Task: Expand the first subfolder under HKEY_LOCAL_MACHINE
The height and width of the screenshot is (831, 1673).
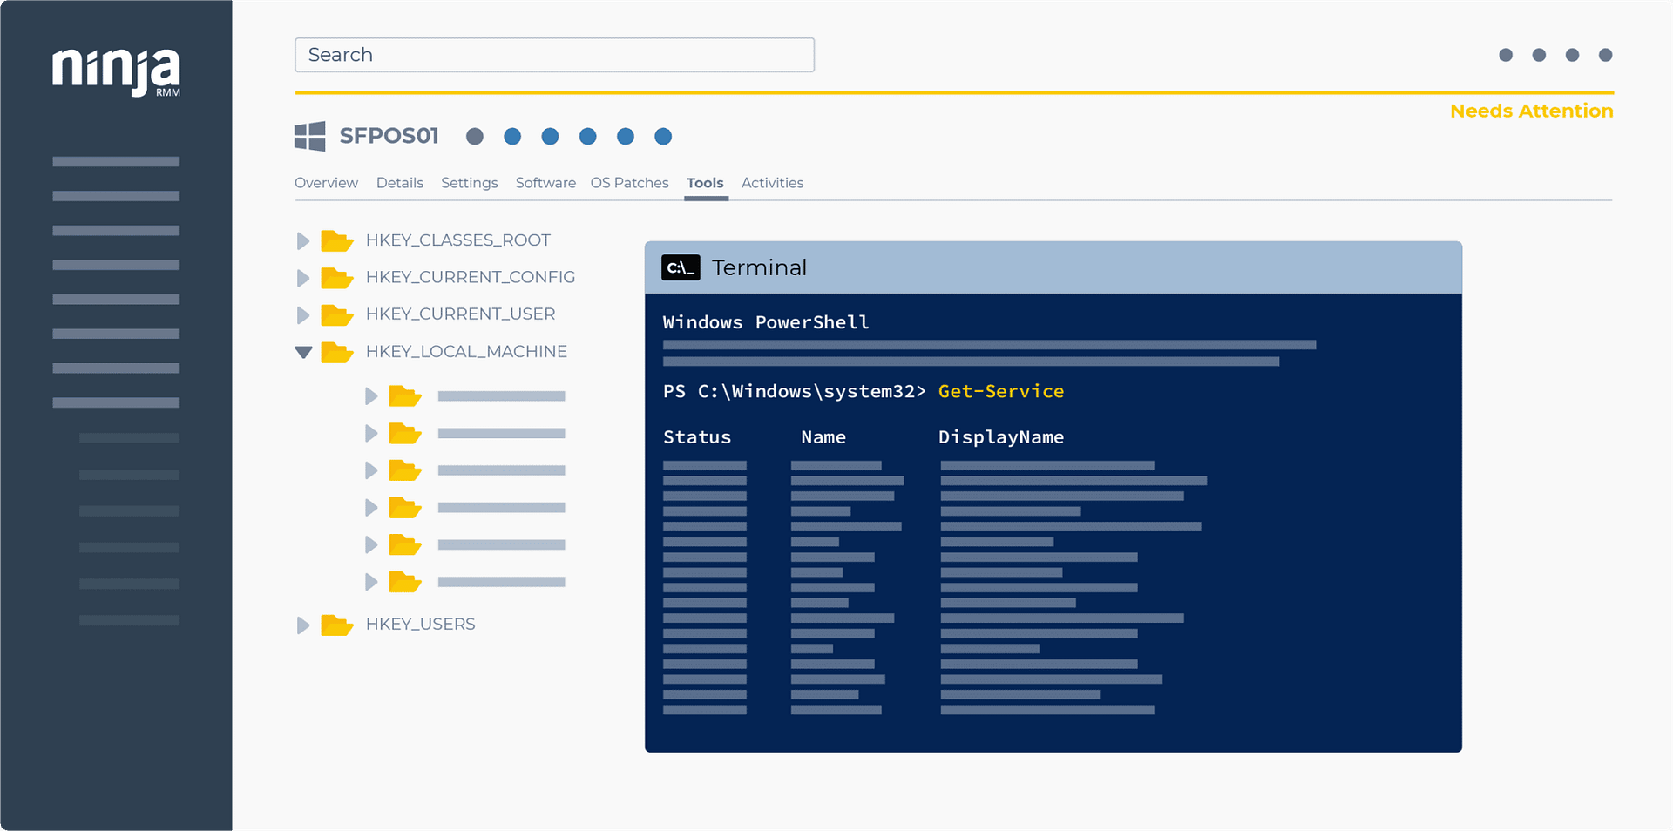Action: (x=372, y=396)
